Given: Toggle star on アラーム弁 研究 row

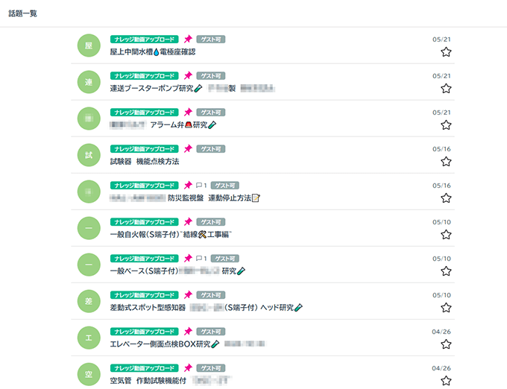Looking at the screenshot, I should 446,124.
